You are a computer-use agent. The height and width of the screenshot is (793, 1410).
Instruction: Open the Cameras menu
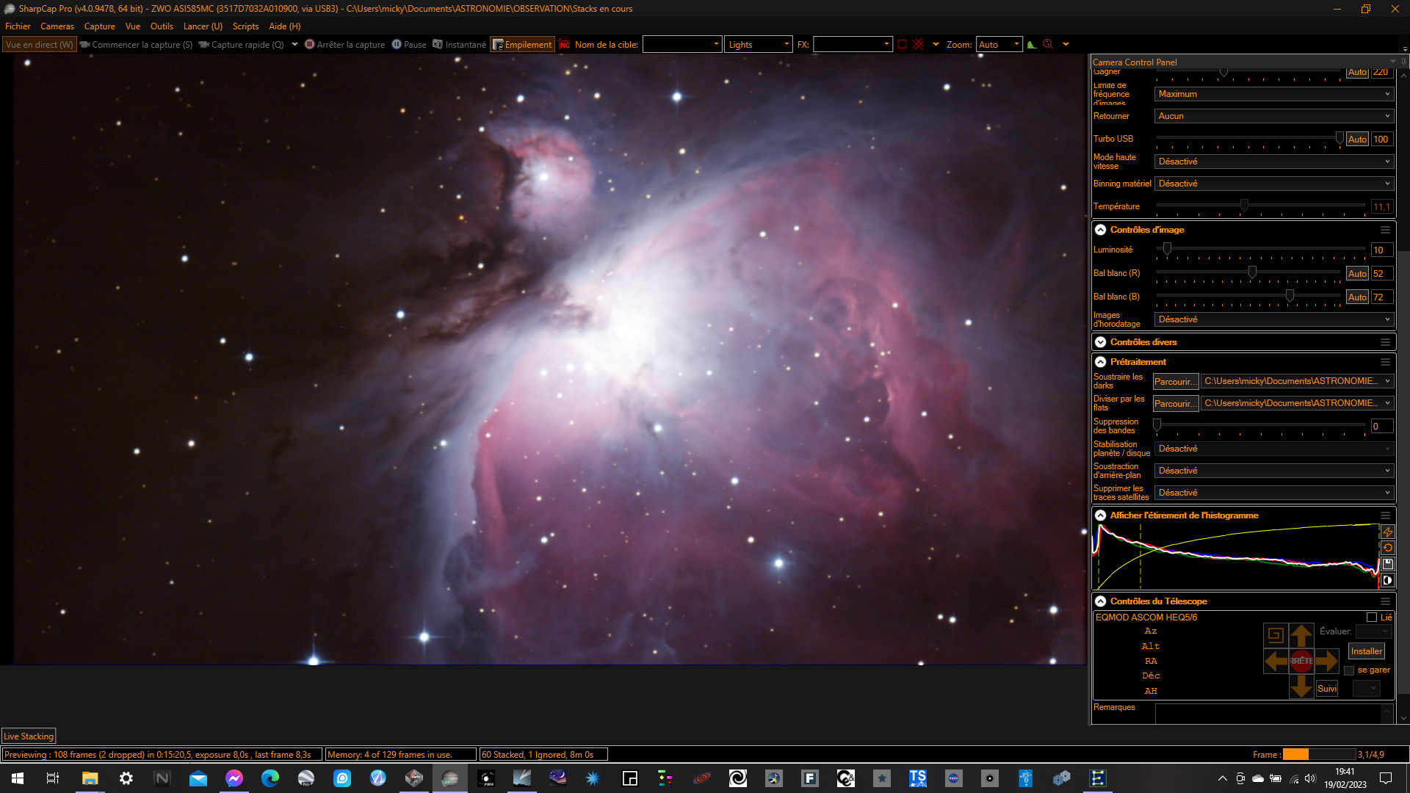click(x=57, y=26)
